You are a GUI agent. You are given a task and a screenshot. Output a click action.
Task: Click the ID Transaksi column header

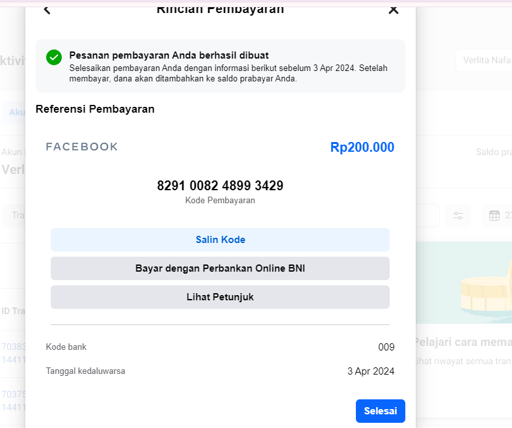[x=13, y=311]
